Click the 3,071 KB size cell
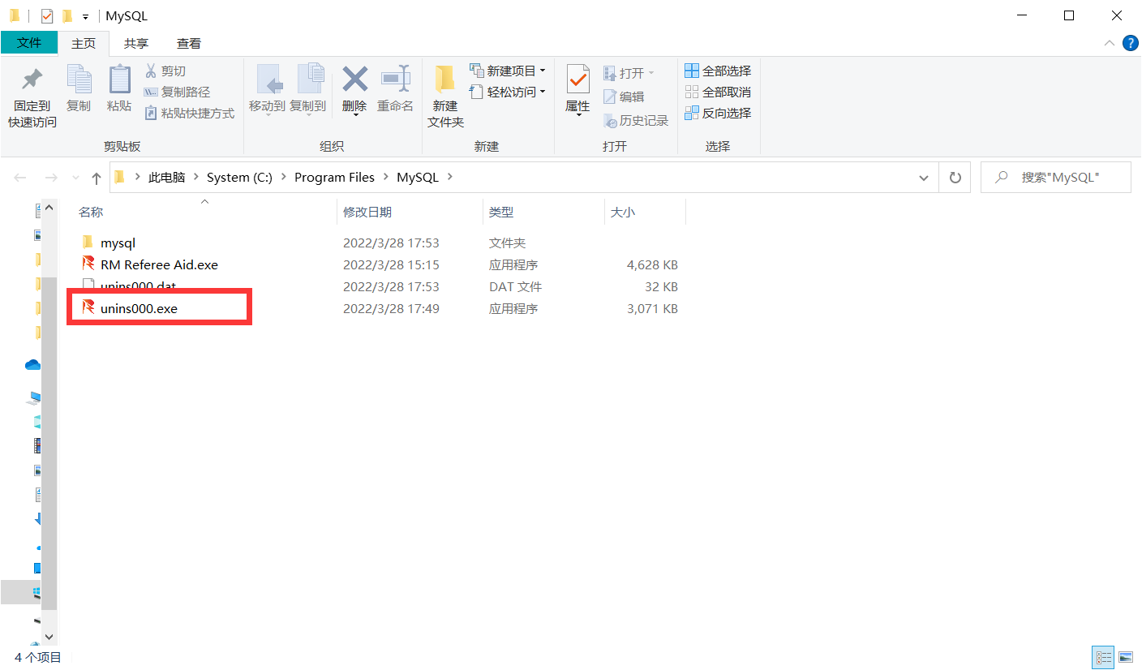The height and width of the screenshot is (670, 1142). click(x=652, y=309)
